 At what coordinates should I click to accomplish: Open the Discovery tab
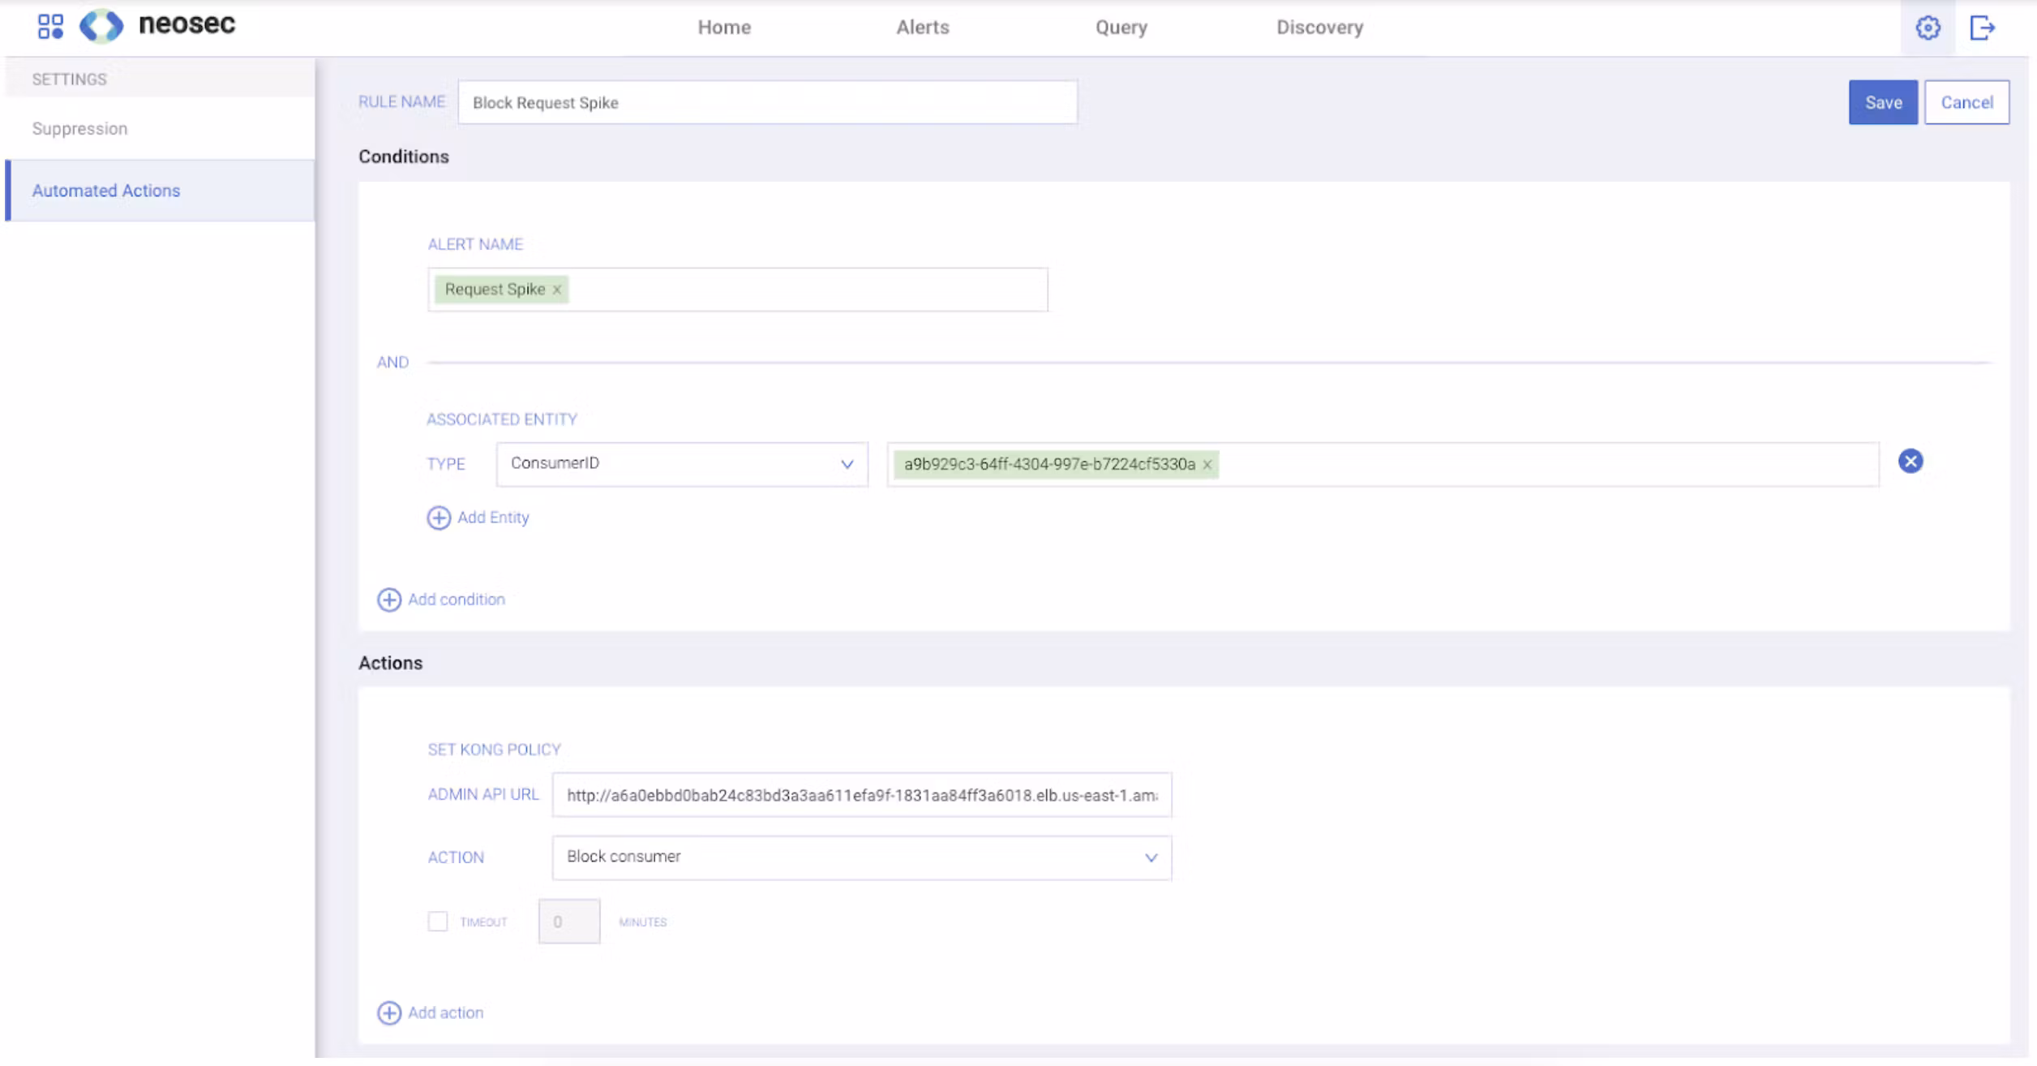click(x=1319, y=28)
